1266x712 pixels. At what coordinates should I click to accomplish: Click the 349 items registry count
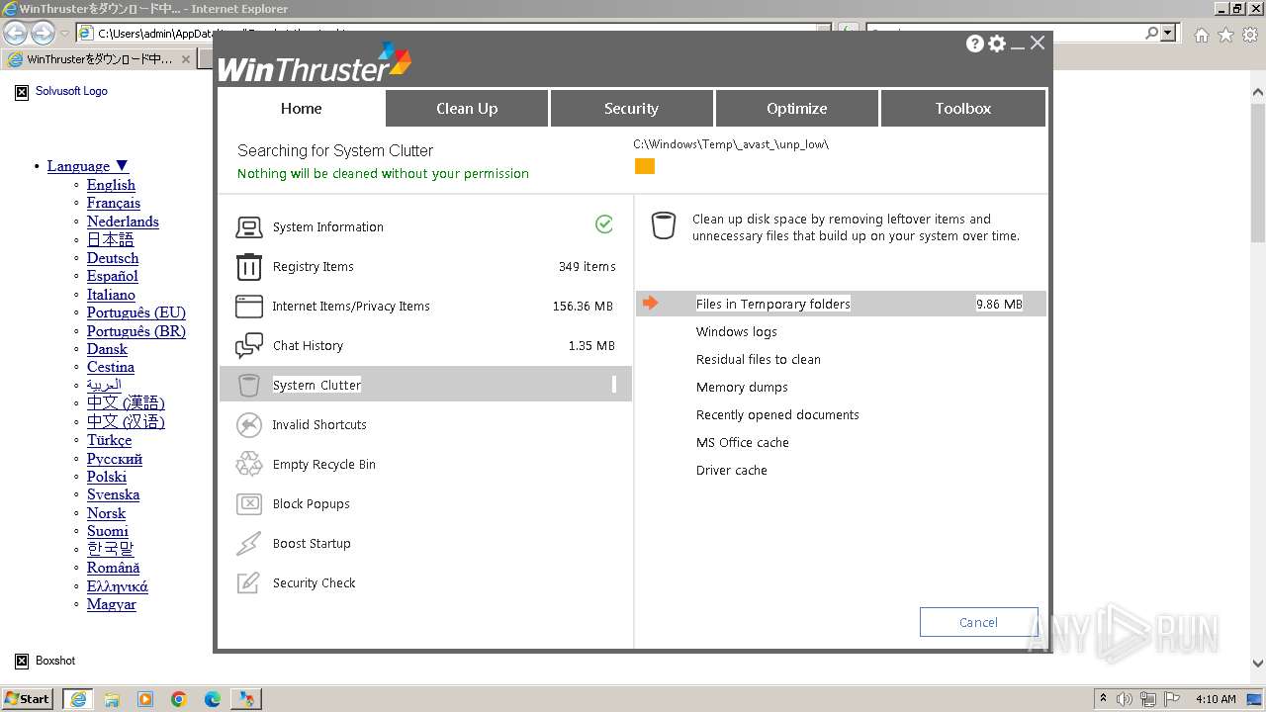coord(587,267)
